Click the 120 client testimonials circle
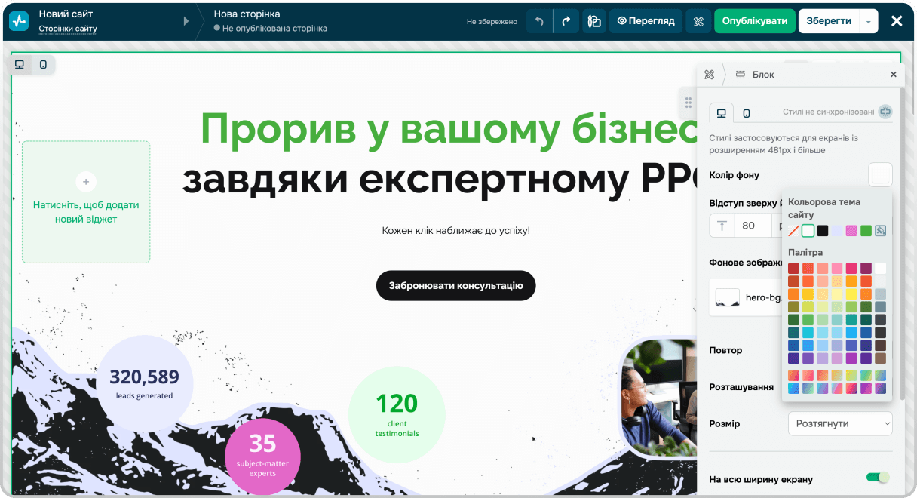Viewport: 917px width, 498px height. (397, 414)
